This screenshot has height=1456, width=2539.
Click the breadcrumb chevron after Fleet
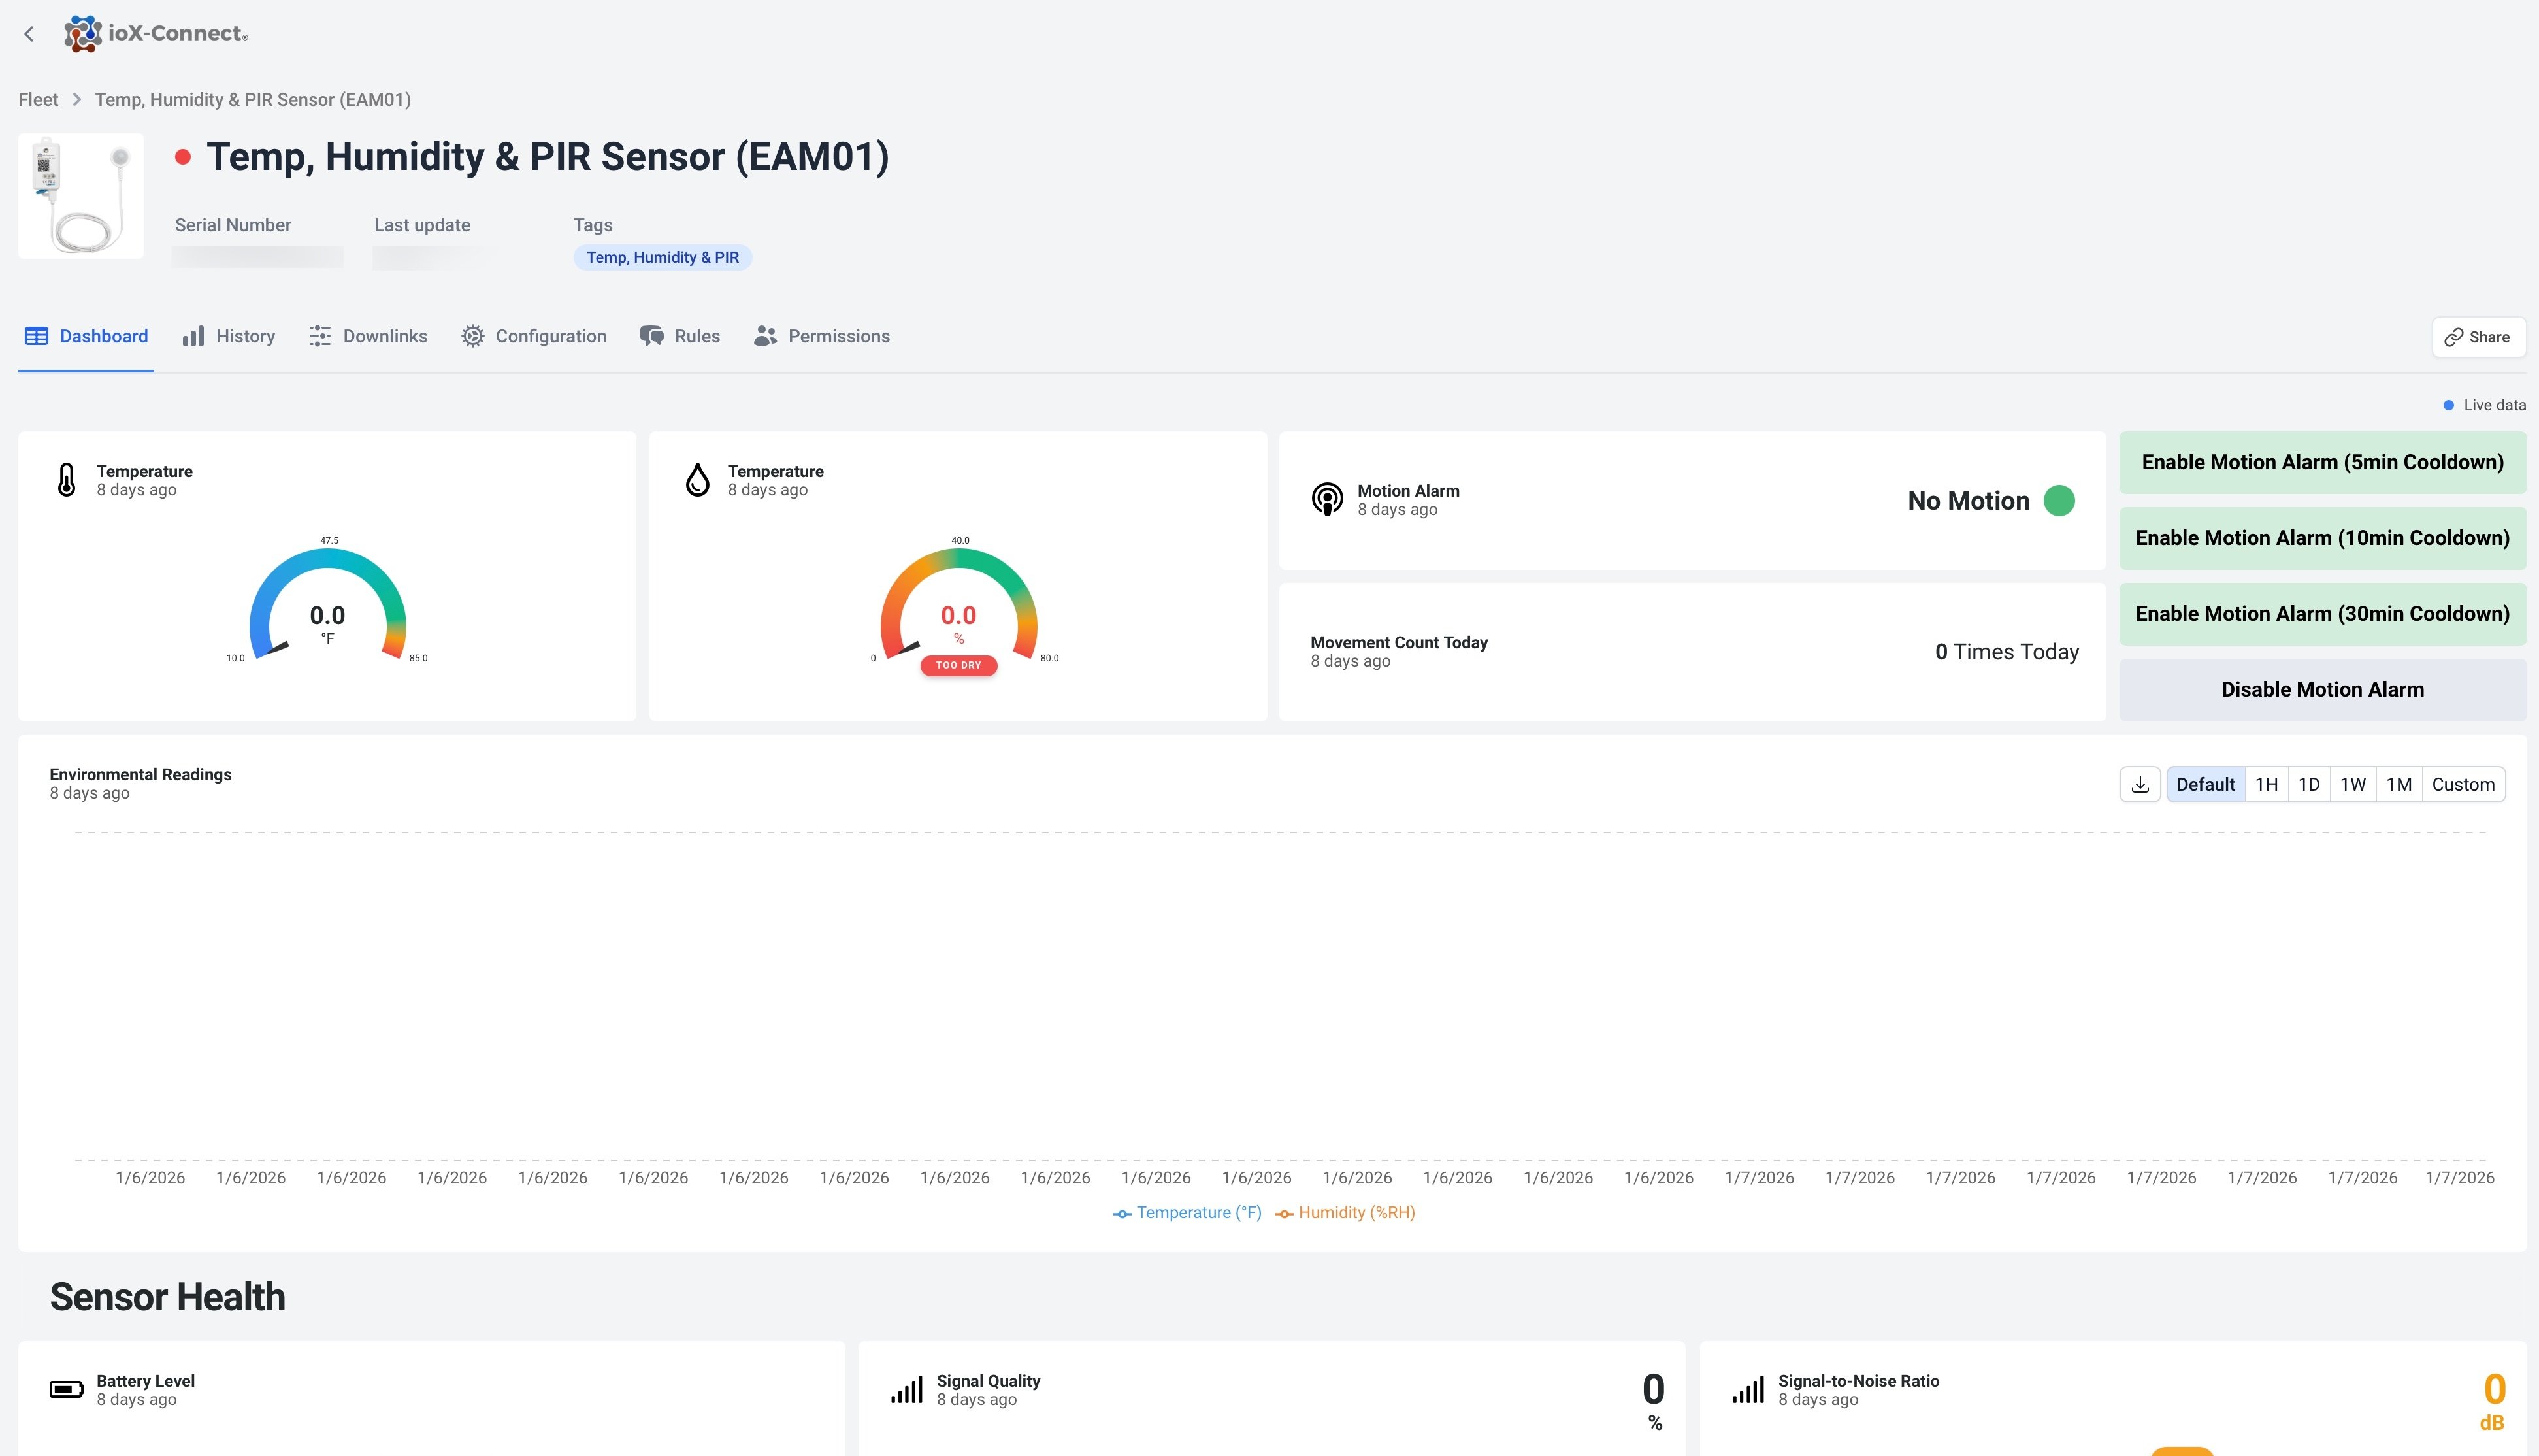click(x=76, y=100)
